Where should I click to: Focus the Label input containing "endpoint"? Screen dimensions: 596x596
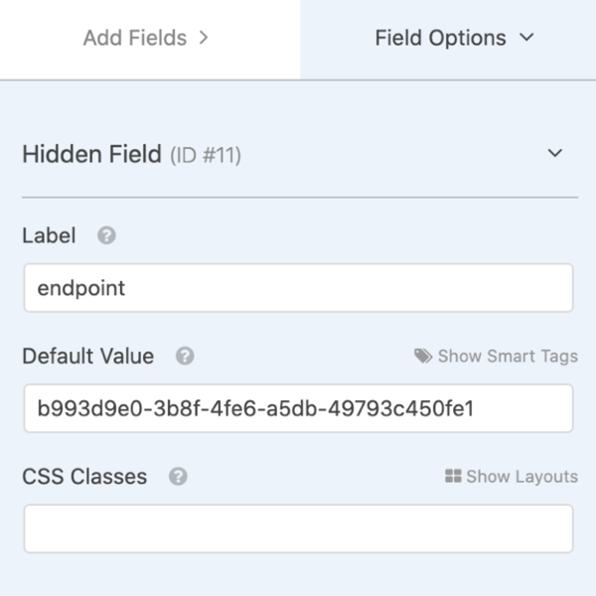(298, 288)
